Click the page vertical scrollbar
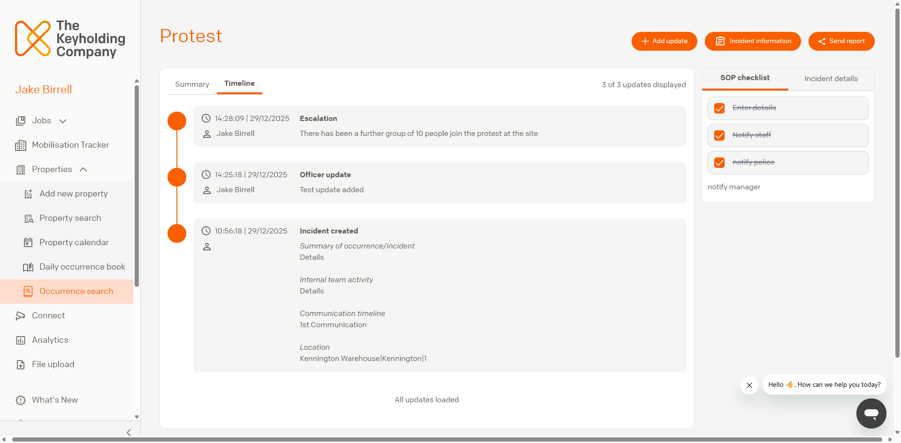The width and height of the screenshot is (901, 443). click(897, 183)
